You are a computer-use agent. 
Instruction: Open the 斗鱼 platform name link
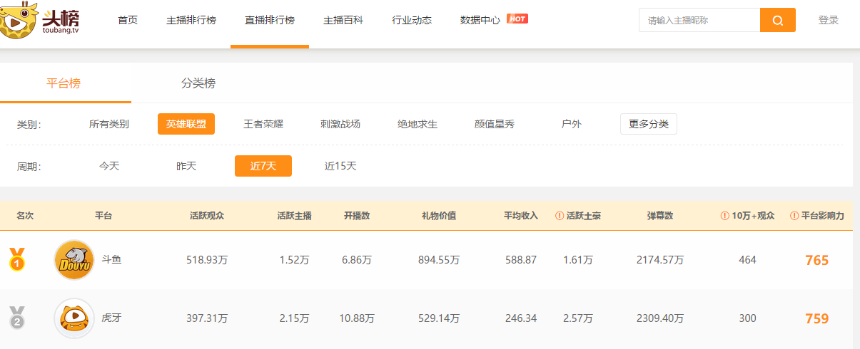pos(111,260)
